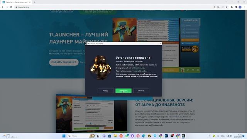
Task: Open the tlauncher.org link in installer dialog
Action: click(x=139, y=68)
